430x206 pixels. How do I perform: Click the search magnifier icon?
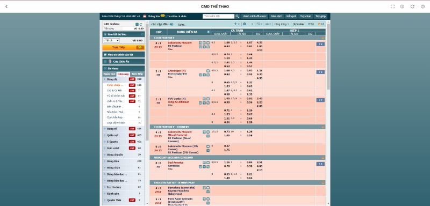tap(238, 17)
